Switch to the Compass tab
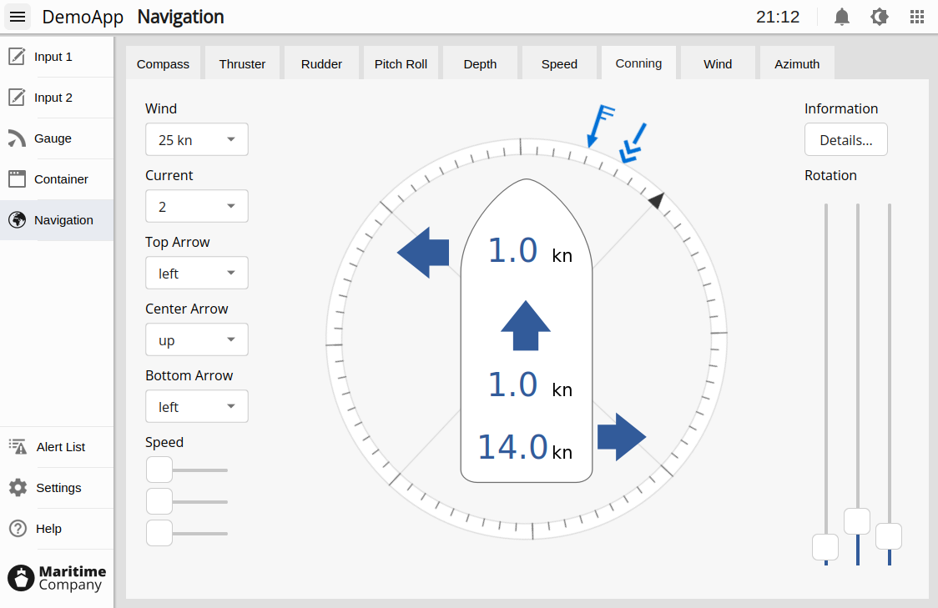 pos(164,64)
